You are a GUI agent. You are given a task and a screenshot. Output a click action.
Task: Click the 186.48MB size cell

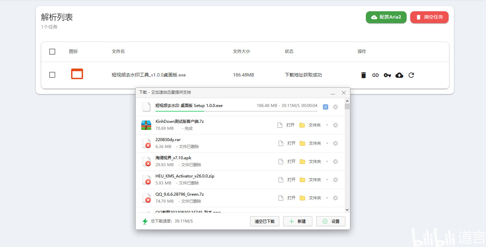pos(243,75)
